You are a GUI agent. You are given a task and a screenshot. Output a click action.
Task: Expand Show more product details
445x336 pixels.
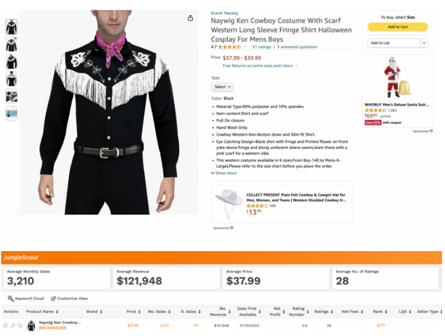point(224,173)
